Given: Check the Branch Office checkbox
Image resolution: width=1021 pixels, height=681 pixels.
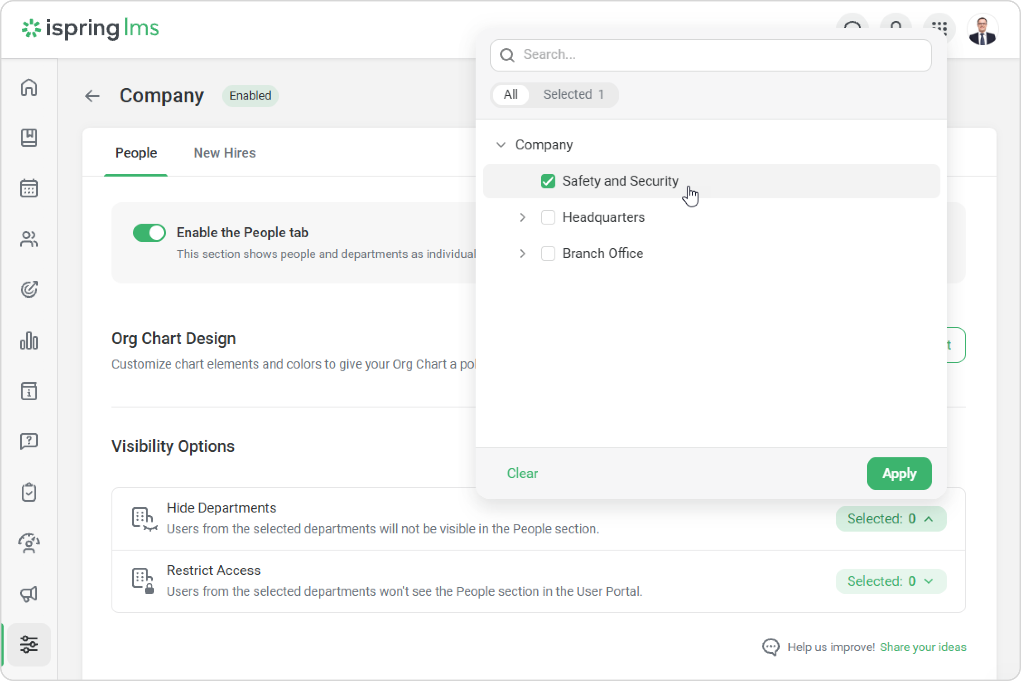Looking at the screenshot, I should click(548, 254).
